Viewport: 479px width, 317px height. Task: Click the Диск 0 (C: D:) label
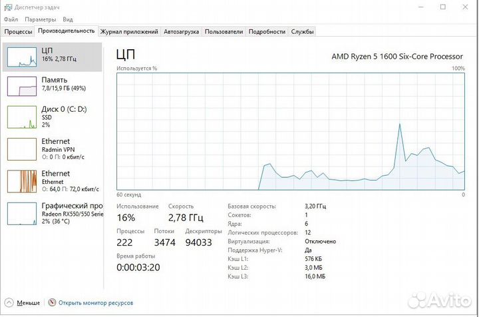click(64, 109)
